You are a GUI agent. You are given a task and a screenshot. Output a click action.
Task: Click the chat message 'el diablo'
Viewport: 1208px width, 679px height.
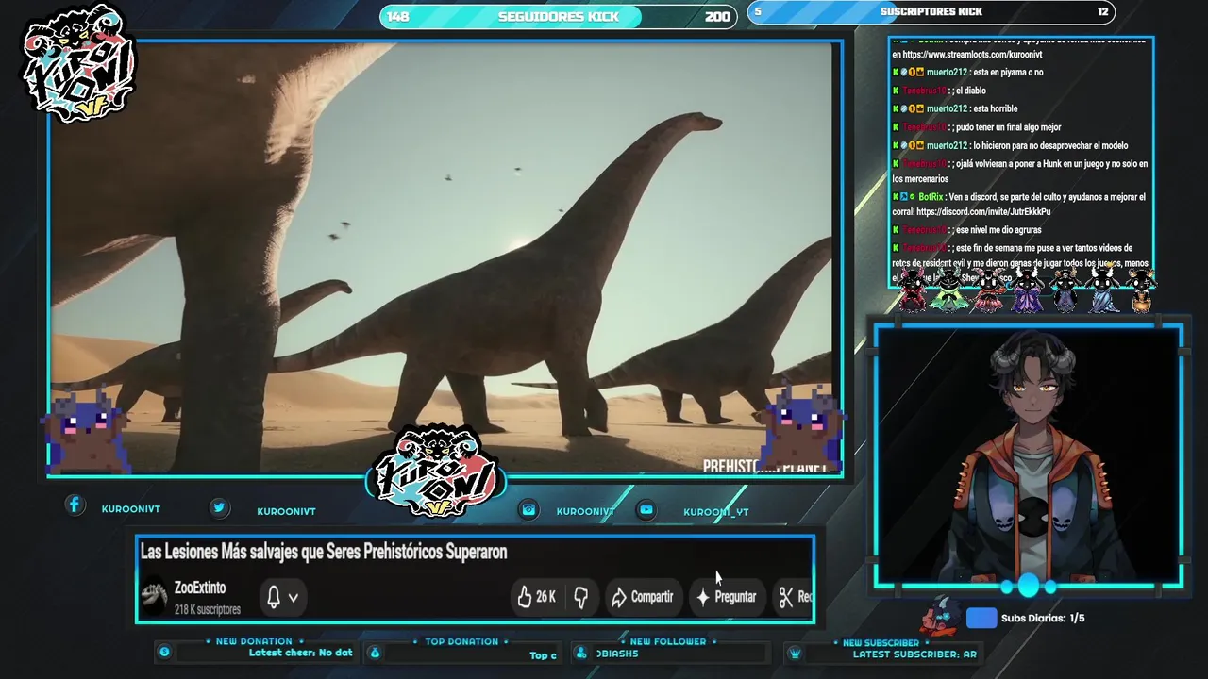coord(970,91)
